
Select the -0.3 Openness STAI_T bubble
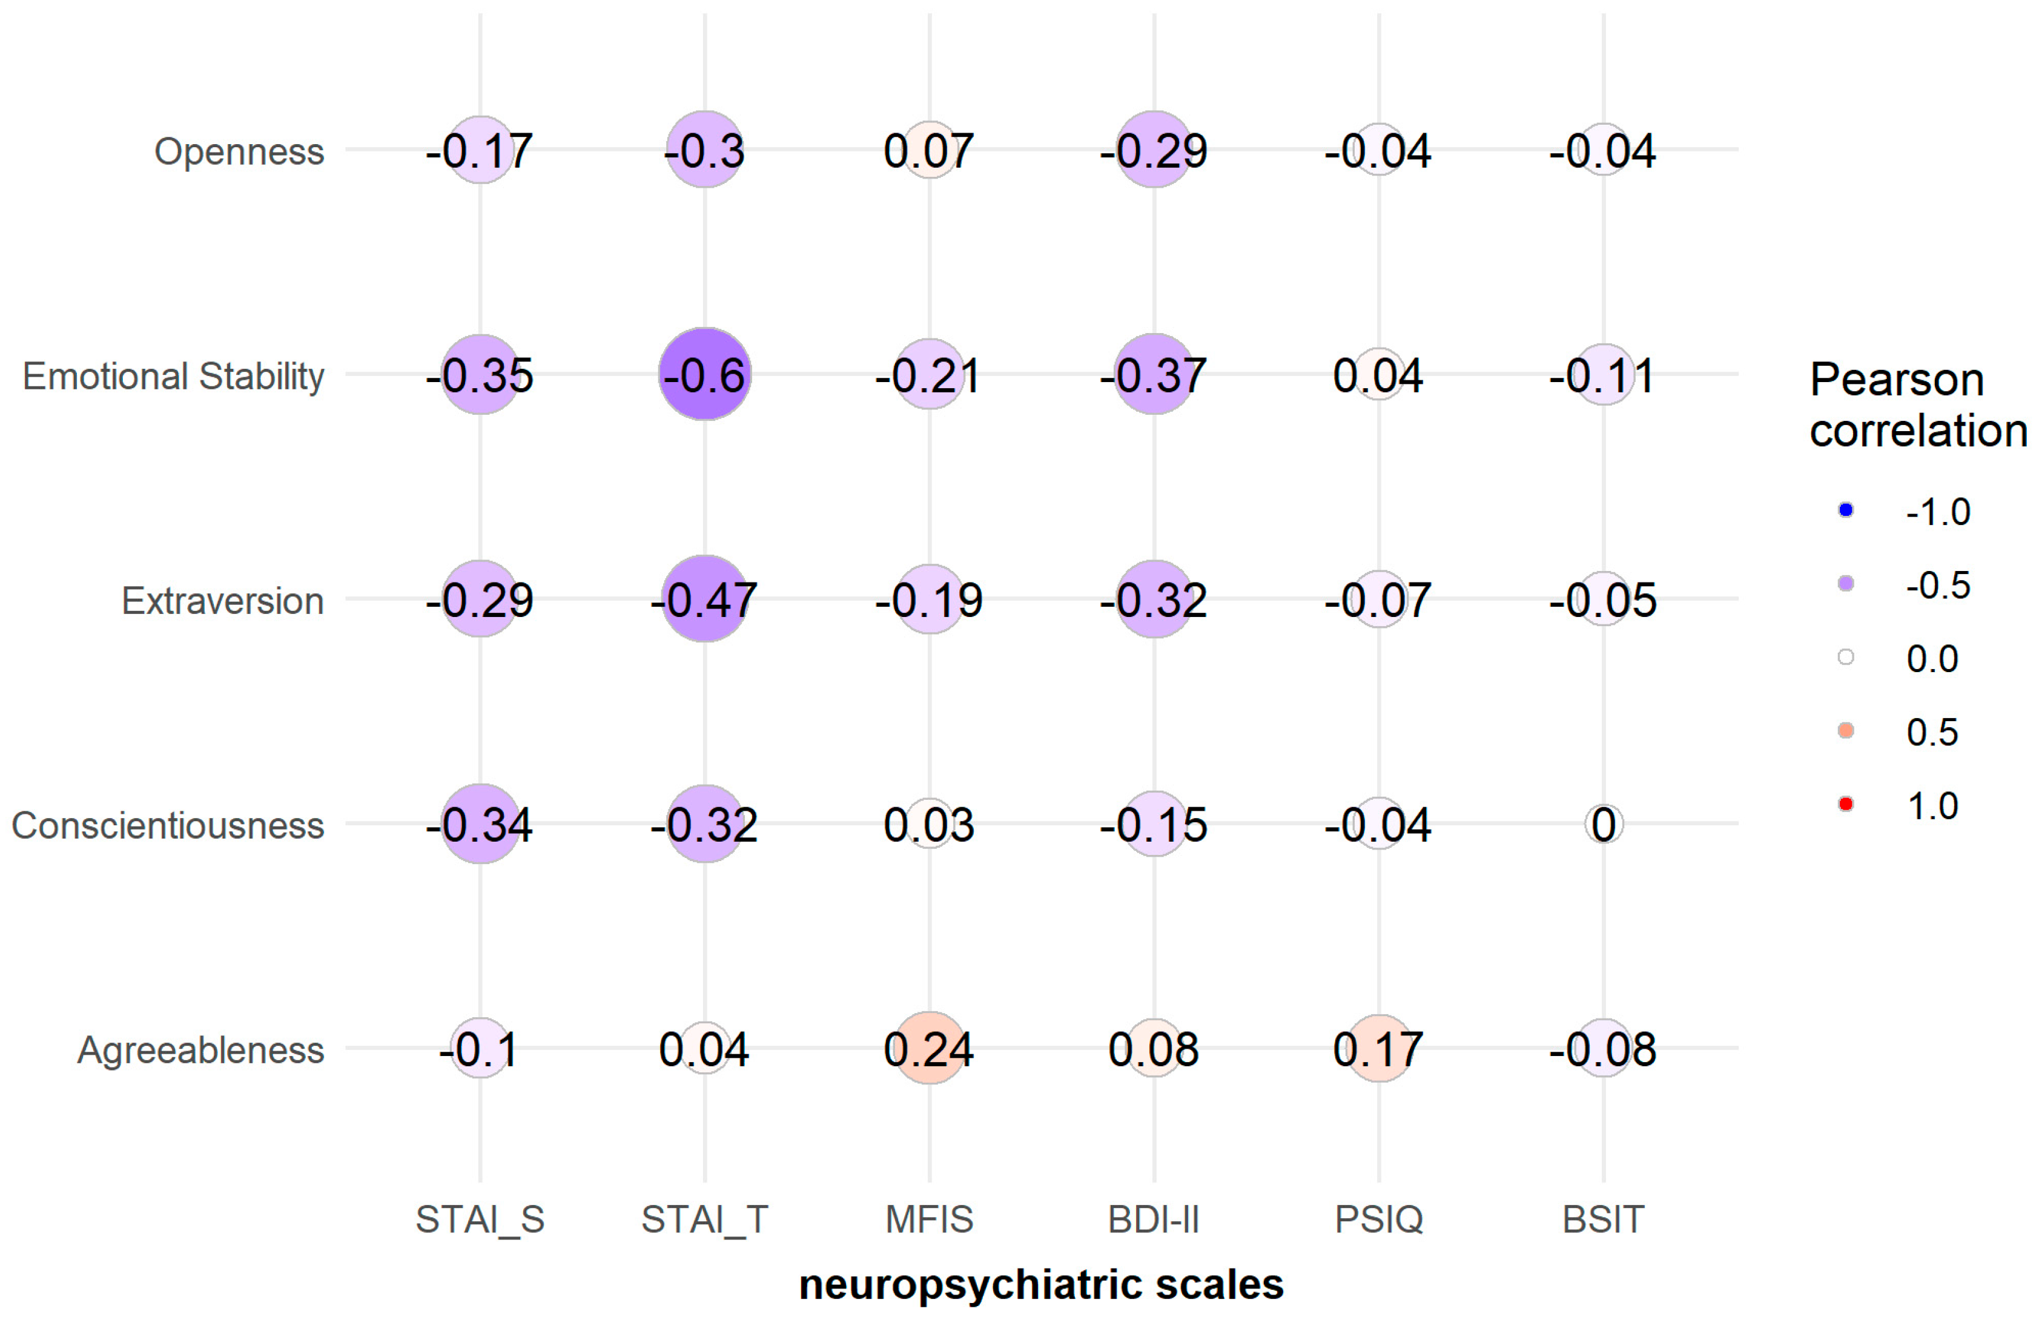tap(705, 150)
